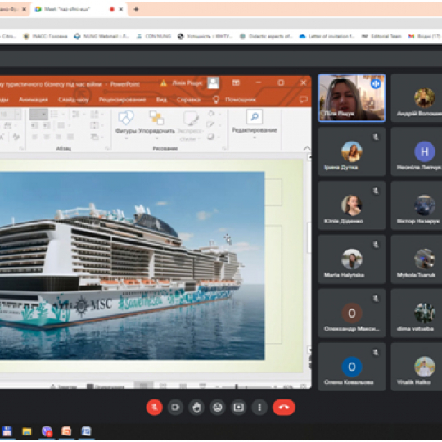Image resolution: width=442 pixels, height=442 pixels.
Task: Open Meet's three-dot more options menu
Action: coord(259,407)
